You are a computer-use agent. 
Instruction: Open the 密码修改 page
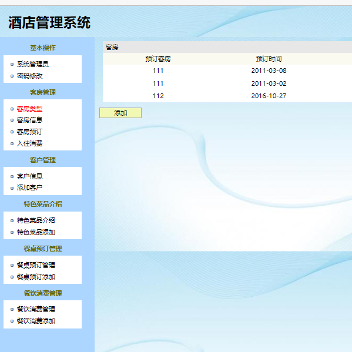[x=29, y=76]
